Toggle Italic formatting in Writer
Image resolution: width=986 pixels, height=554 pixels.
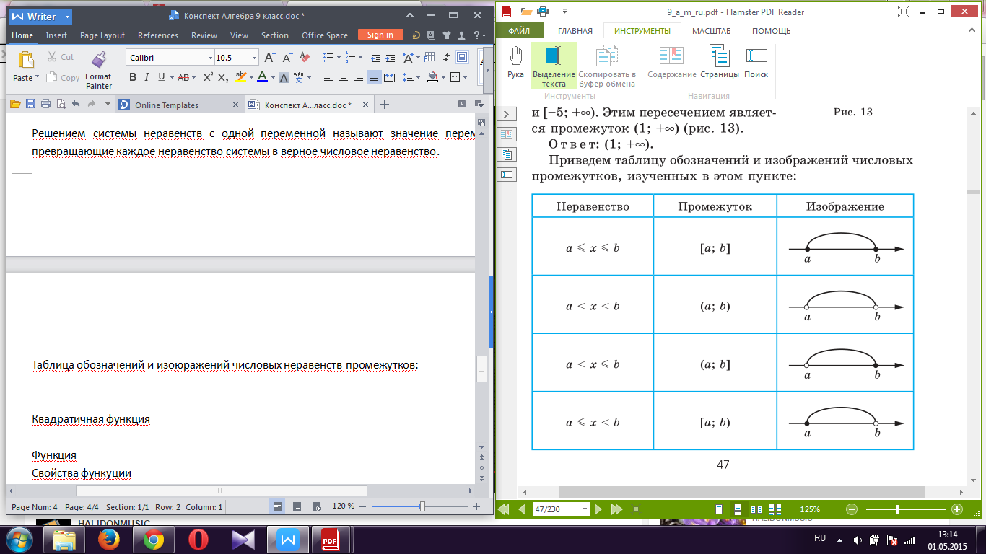(x=147, y=77)
